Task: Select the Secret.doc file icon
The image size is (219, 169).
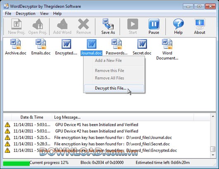Action: (142, 44)
